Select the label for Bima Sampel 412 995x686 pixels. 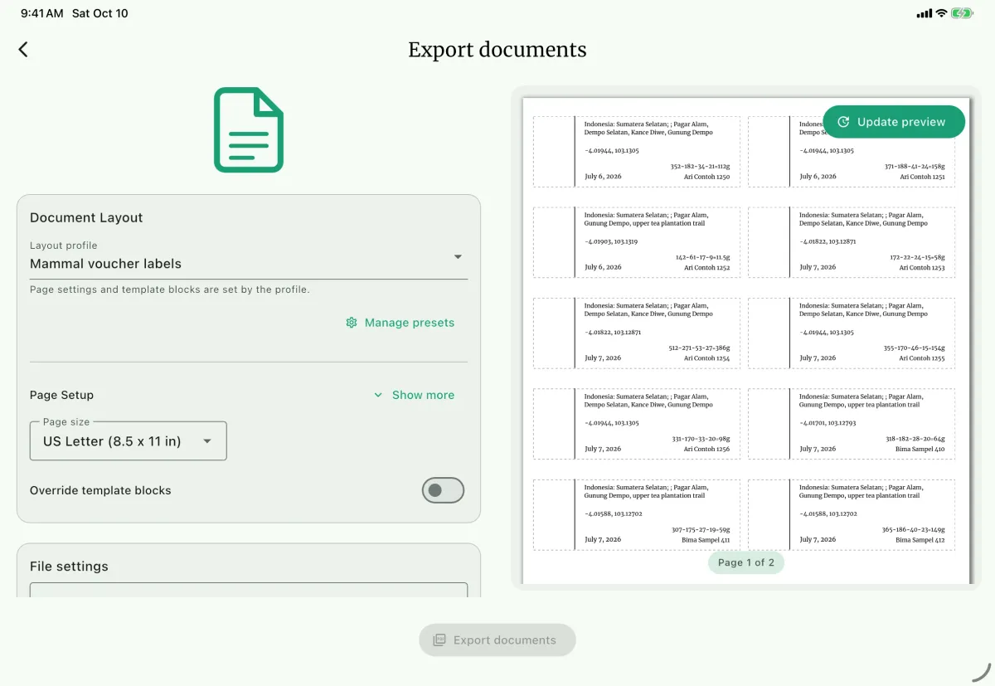tap(852, 514)
